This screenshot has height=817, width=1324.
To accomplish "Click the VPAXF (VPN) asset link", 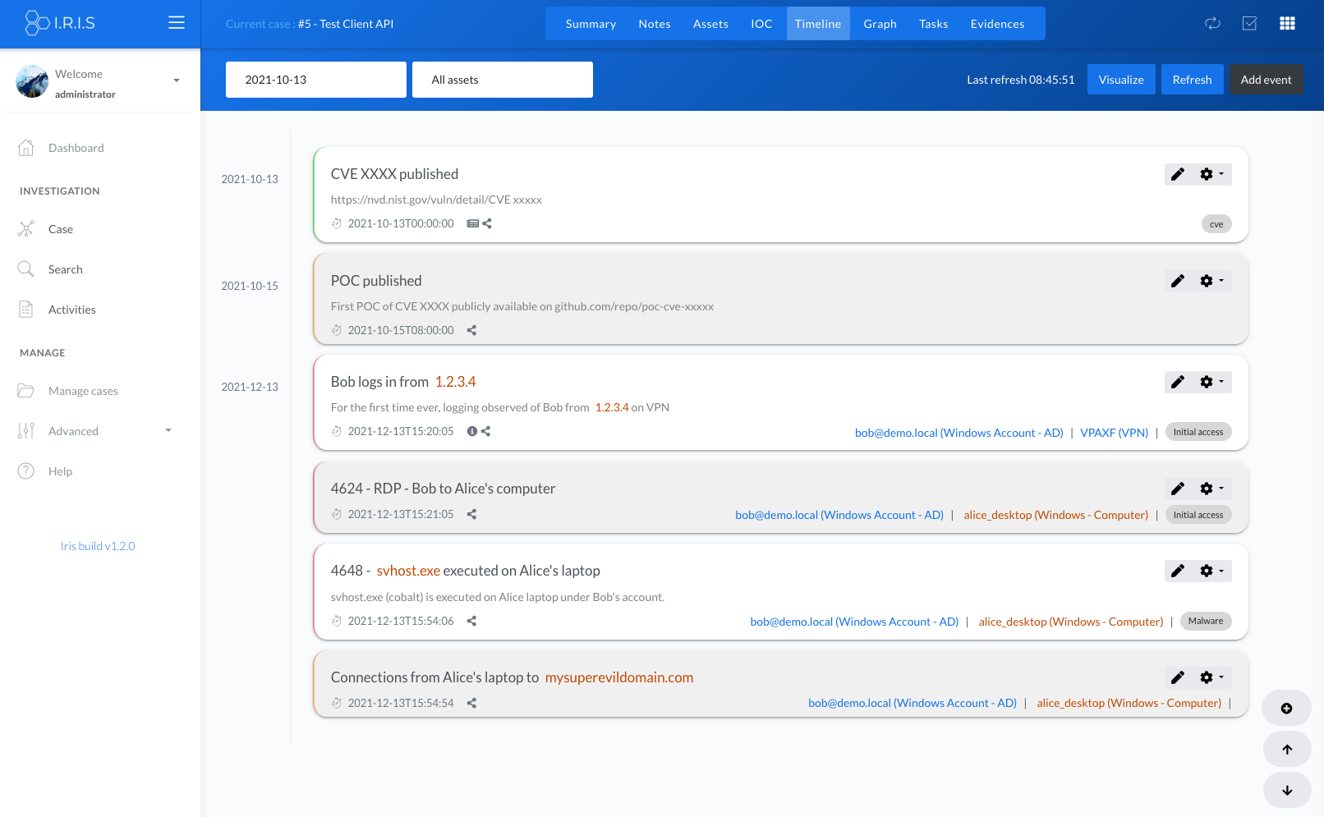I will click(x=1114, y=433).
